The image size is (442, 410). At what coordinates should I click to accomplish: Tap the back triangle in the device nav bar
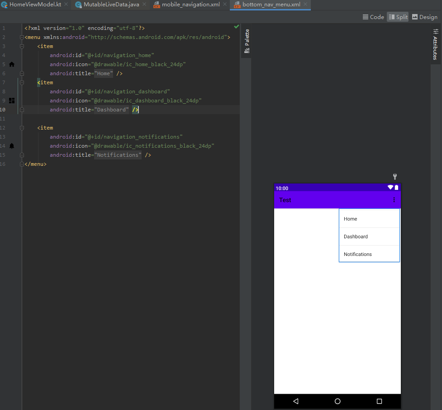296,401
